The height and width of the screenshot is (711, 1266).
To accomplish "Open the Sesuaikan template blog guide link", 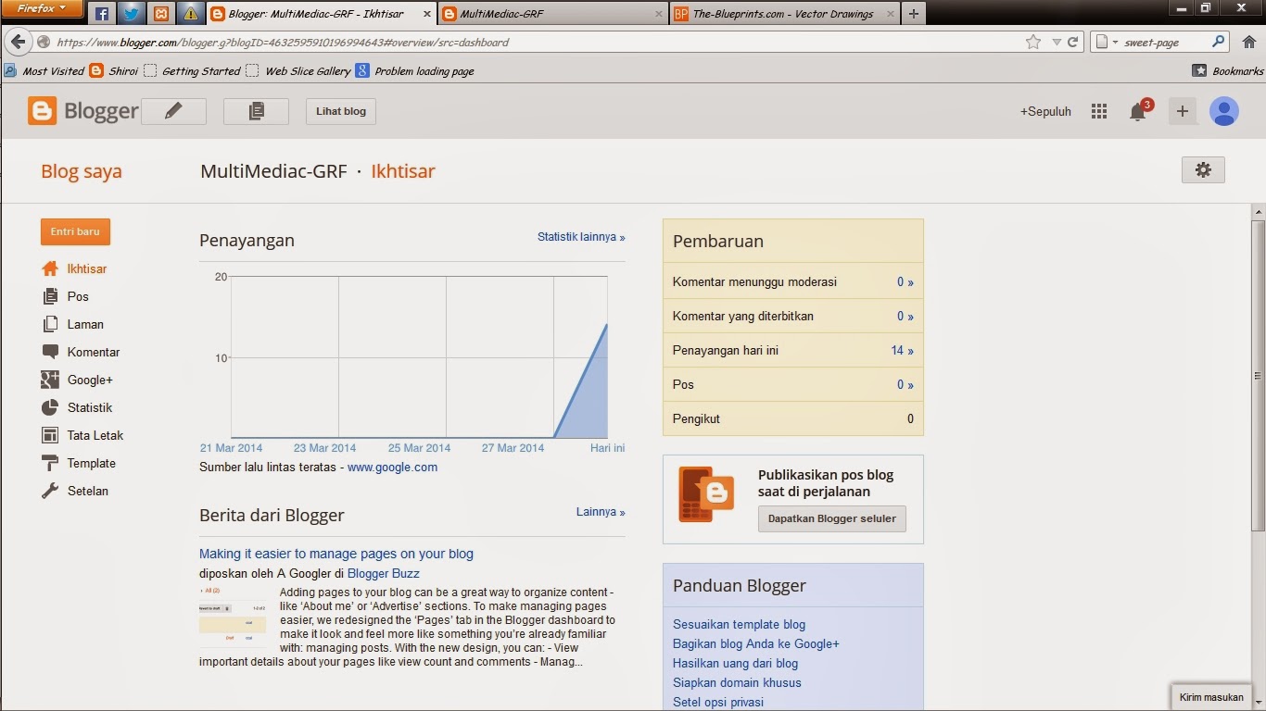I will click(x=739, y=625).
